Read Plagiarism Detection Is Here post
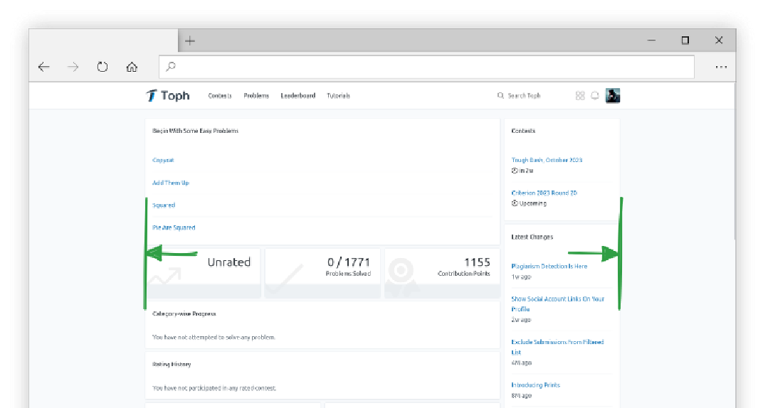The height and width of the screenshot is (408, 763). (x=549, y=267)
